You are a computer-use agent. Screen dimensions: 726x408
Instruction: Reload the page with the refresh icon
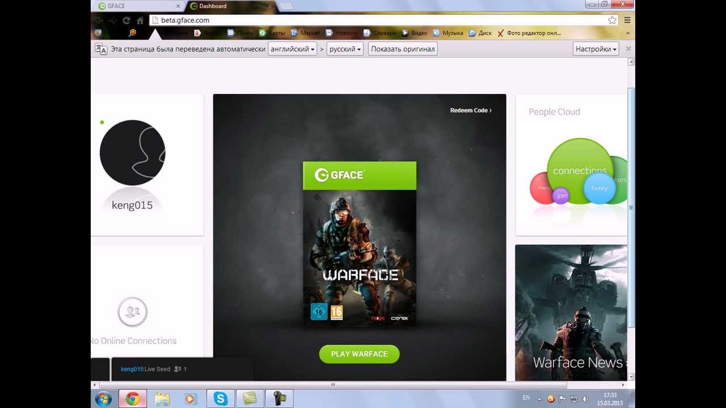pyautogui.click(x=126, y=20)
